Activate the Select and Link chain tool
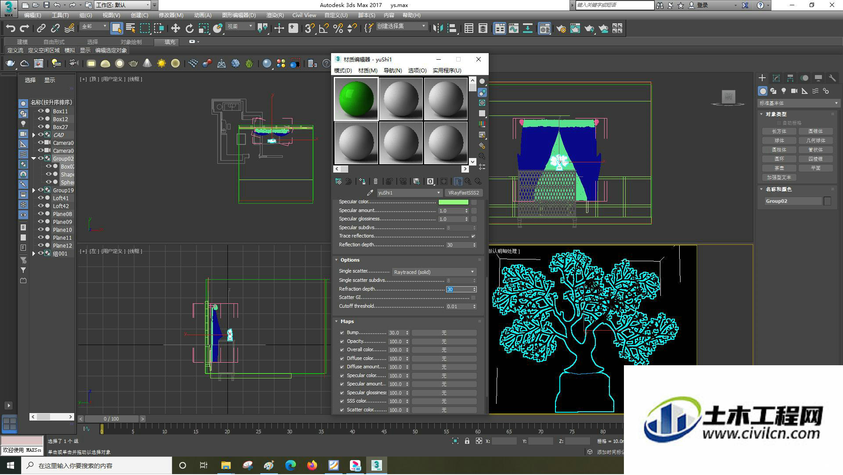The image size is (843, 475). coord(41,29)
